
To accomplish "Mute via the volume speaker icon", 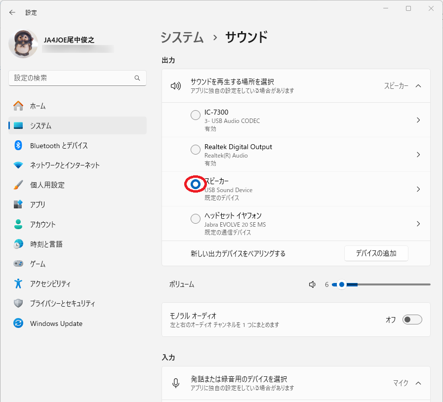I will click(x=312, y=284).
